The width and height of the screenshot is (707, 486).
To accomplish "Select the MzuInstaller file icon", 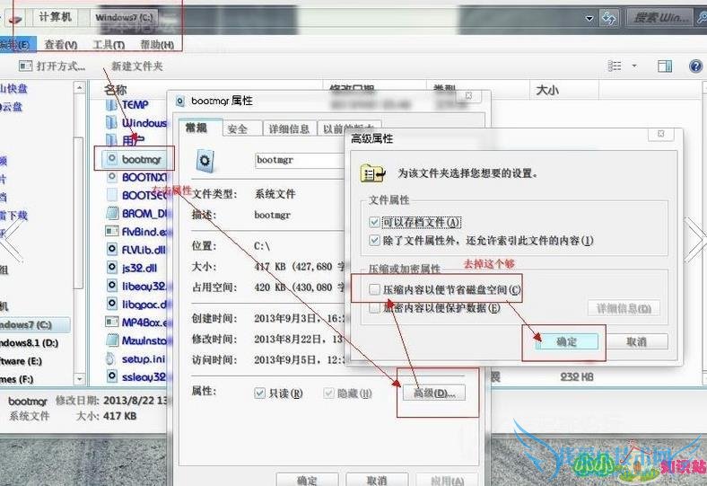I will pos(112,340).
